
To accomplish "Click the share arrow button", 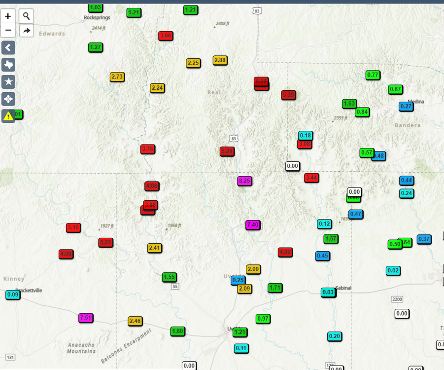I will (x=27, y=31).
